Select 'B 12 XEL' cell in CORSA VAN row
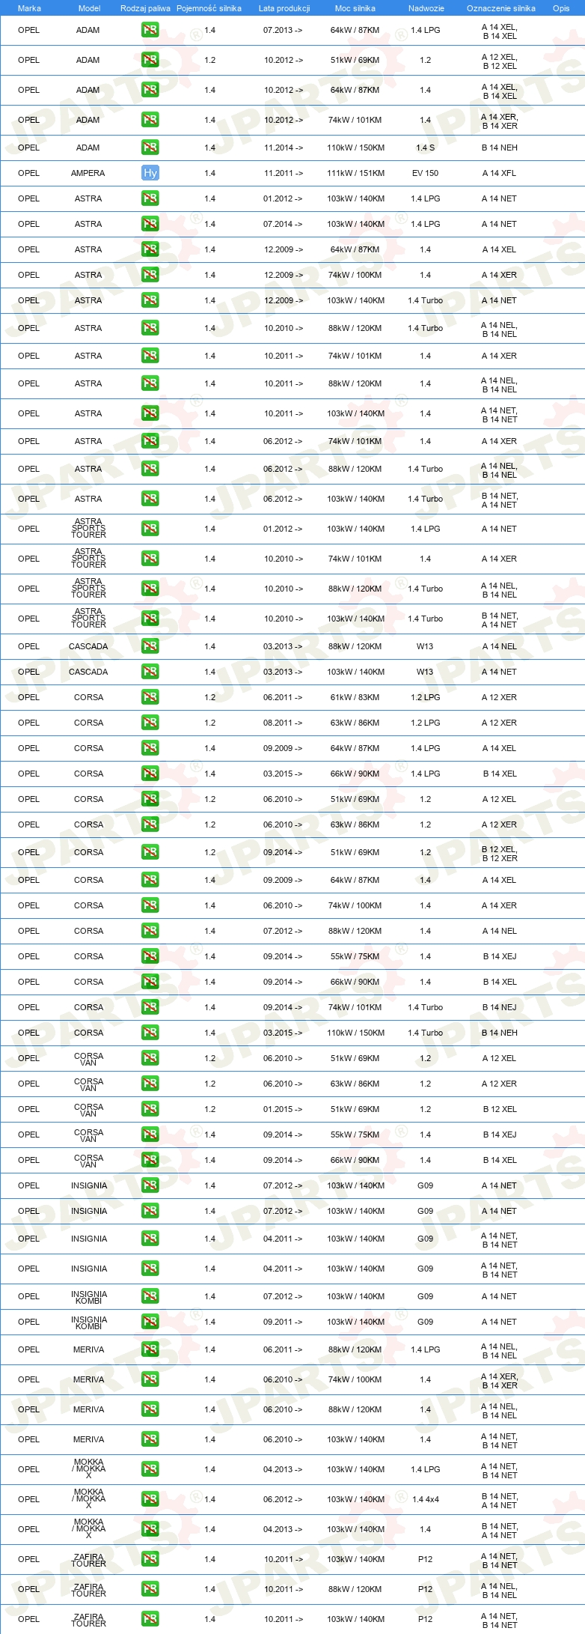Image resolution: width=585 pixels, height=1634 pixels. [499, 1109]
